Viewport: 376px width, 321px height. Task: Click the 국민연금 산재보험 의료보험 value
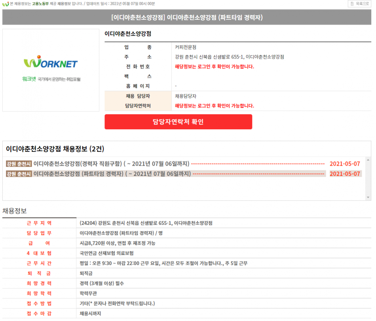pyautogui.click(x=107, y=253)
